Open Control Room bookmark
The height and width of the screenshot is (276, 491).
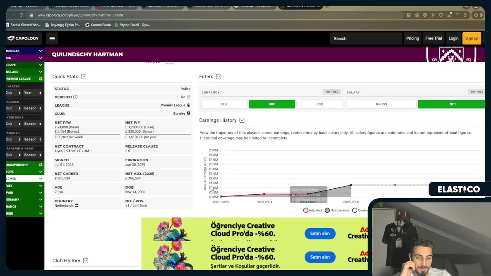98,25
